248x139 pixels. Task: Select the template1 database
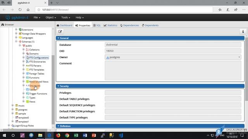23,122
